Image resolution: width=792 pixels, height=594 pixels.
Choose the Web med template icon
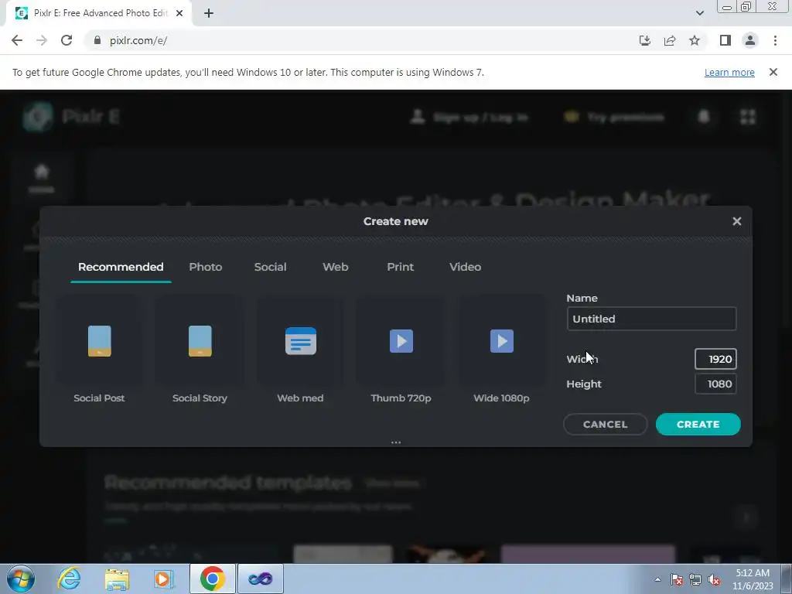point(301,341)
